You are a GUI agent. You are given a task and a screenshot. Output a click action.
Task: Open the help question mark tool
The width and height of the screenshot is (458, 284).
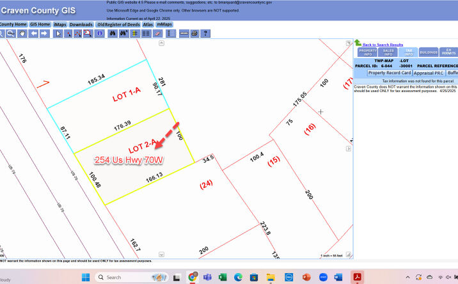pyautogui.click(x=205, y=33)
